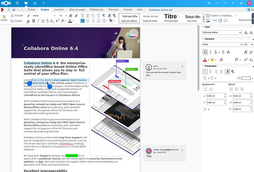Open the user avatar menu

(x=249, y=3)
